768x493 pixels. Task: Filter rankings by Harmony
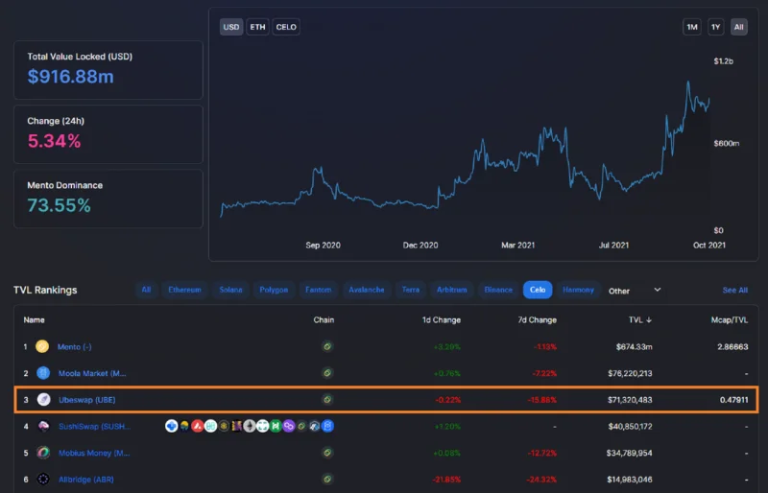(x=578, y=290)
